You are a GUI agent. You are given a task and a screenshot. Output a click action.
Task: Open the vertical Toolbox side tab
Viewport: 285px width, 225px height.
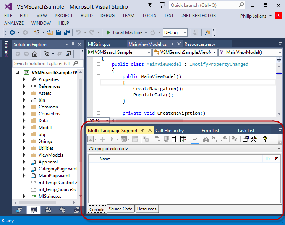(6, 49)
